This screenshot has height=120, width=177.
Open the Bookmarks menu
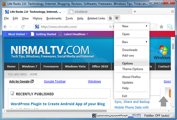click(54, 18)
